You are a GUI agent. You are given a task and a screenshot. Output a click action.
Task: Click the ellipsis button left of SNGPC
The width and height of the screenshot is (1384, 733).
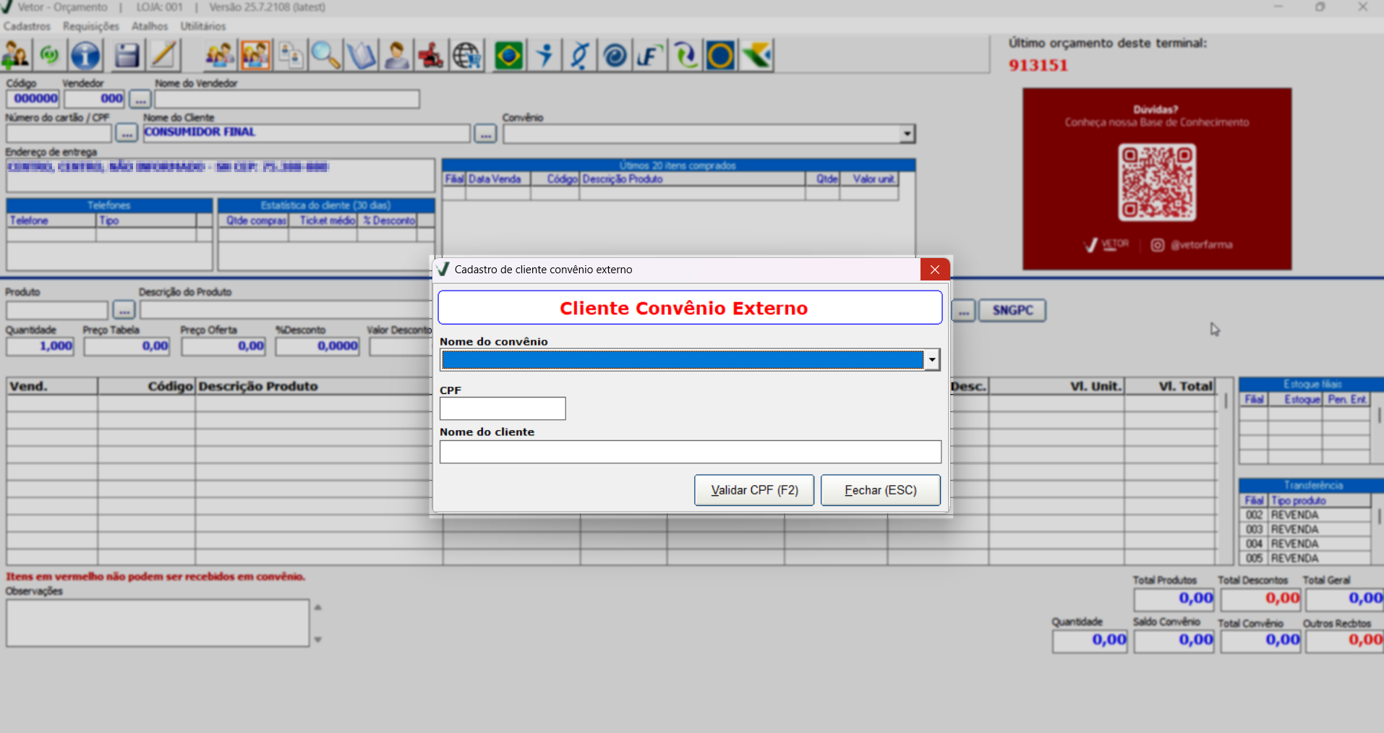tap(963, 311)
